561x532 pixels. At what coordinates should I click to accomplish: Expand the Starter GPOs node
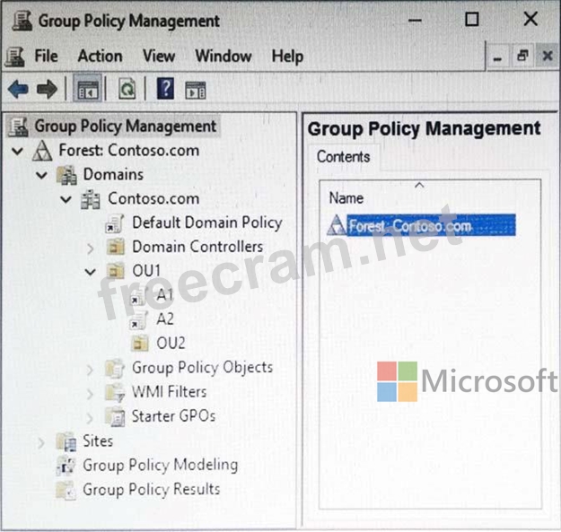(90, 418)
